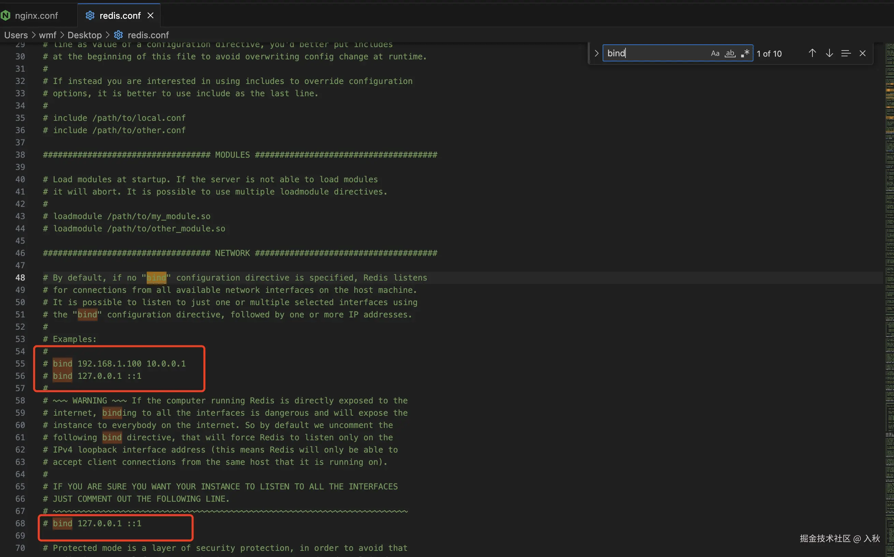Select the redis.conf tab
Viewport: 894px width, 557px height.
120,15
